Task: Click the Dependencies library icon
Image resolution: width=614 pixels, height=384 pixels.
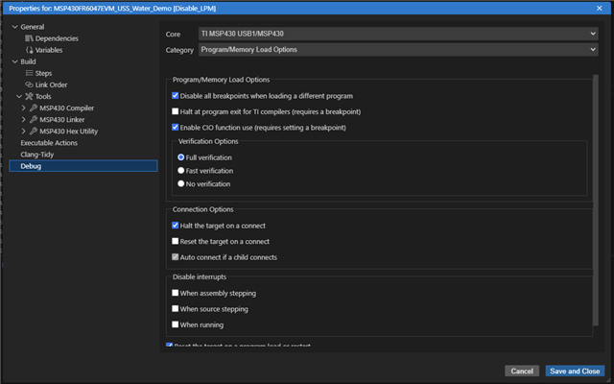Action: coord(29,38)
